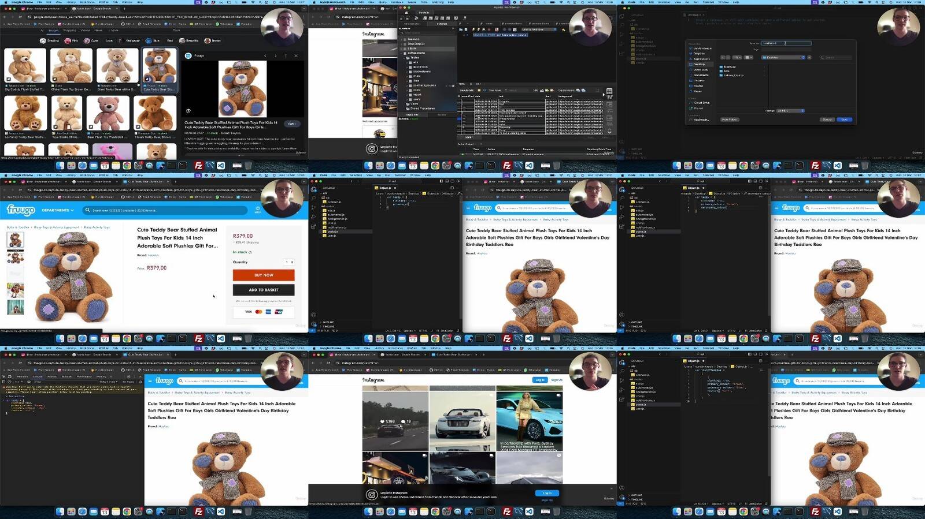This screenshot has height=519, width=925.
Task: Click the Save As name field in the save dialog
Action: pyautogui.click(x=786, y=43)
